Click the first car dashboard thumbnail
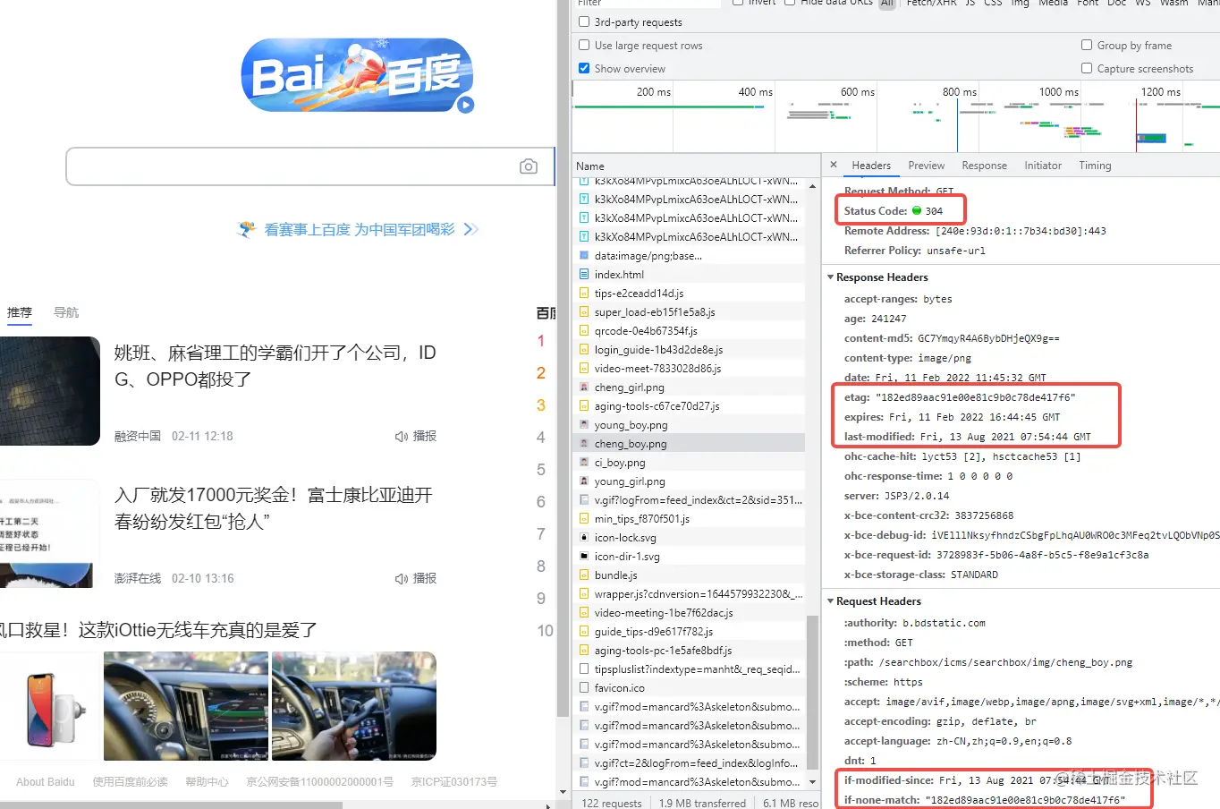Image resolution: width=1220 pixels, height=809 pixels. tap(186, 706)
